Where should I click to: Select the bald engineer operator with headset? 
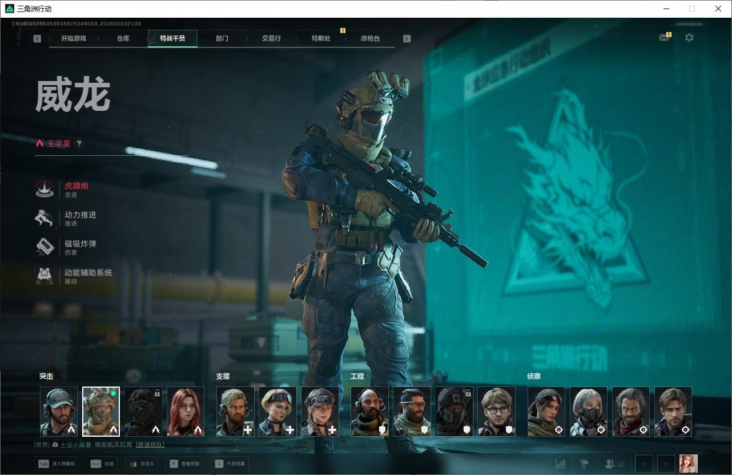pyautogui.click(x=370, y=412)
